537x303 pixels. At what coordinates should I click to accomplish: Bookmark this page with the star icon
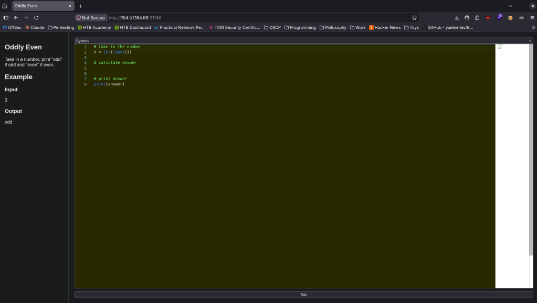pyautogui.click(x=414, y=17)
